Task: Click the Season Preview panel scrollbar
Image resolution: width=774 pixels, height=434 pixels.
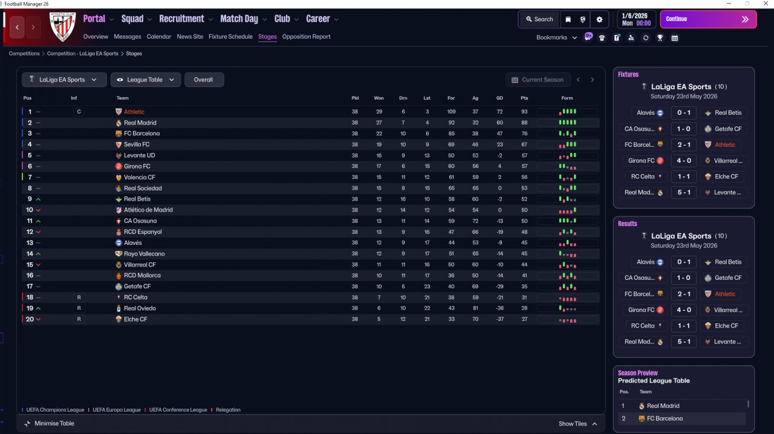Action: coord(749,404)
